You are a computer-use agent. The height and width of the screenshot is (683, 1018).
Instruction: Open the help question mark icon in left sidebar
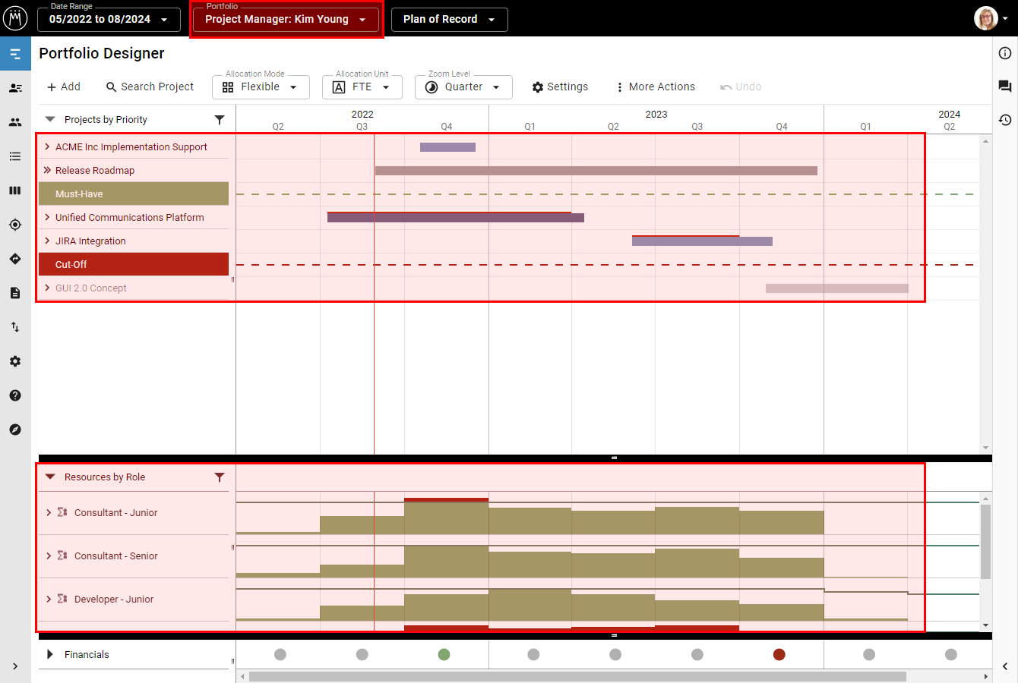click(15, 395)
